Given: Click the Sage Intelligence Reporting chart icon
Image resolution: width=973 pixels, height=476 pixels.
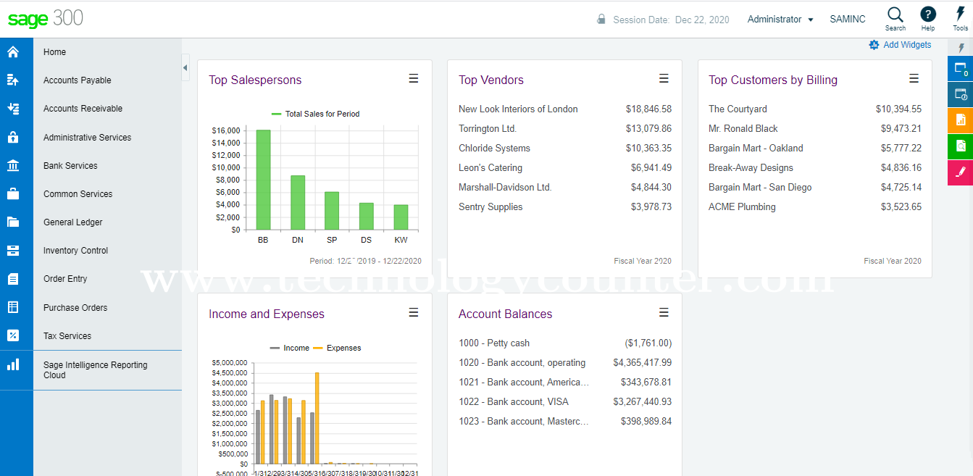Looking at the screenshot, I should click(13, 364).
